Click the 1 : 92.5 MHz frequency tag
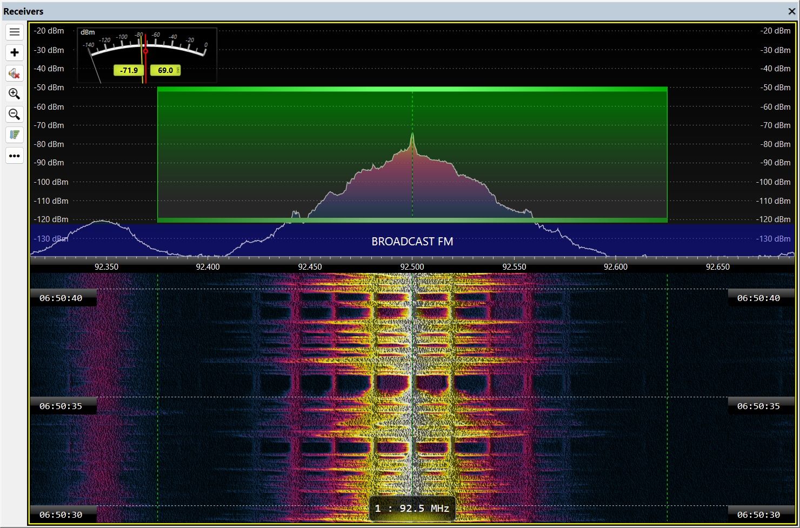The image size is (800, 528). coord(412,508)
